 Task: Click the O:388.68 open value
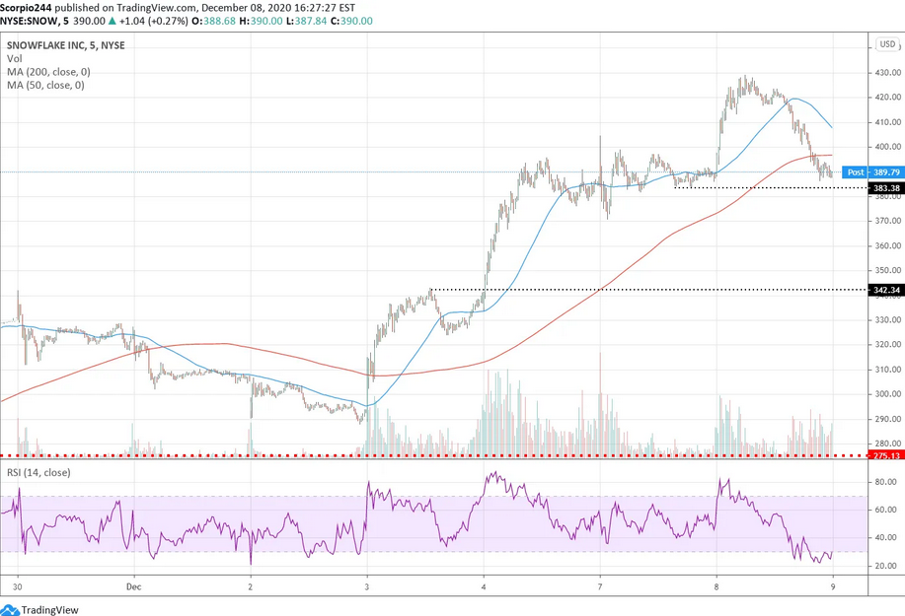213,21
